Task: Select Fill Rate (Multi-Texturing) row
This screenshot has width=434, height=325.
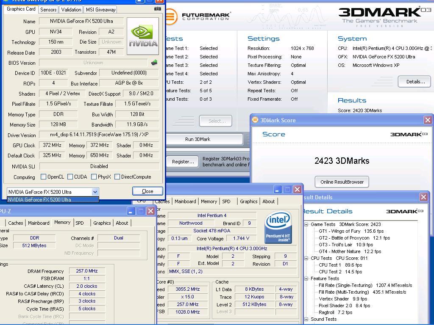Action: click(x=362, y=292)
